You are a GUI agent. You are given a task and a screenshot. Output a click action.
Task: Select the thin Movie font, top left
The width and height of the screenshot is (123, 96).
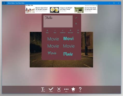53,39
